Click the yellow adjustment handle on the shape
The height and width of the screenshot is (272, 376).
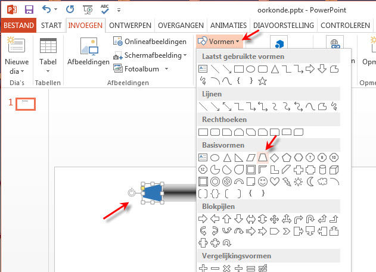click(142, 188)
